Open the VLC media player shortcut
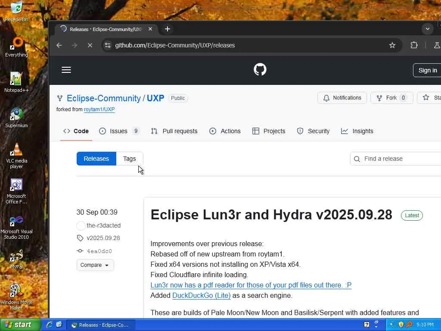Screen dimensions: 441x331 (16, 156)
